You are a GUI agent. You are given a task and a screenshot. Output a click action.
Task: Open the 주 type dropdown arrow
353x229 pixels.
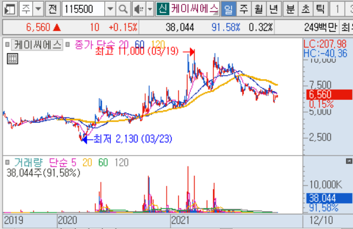coord(38,9)
